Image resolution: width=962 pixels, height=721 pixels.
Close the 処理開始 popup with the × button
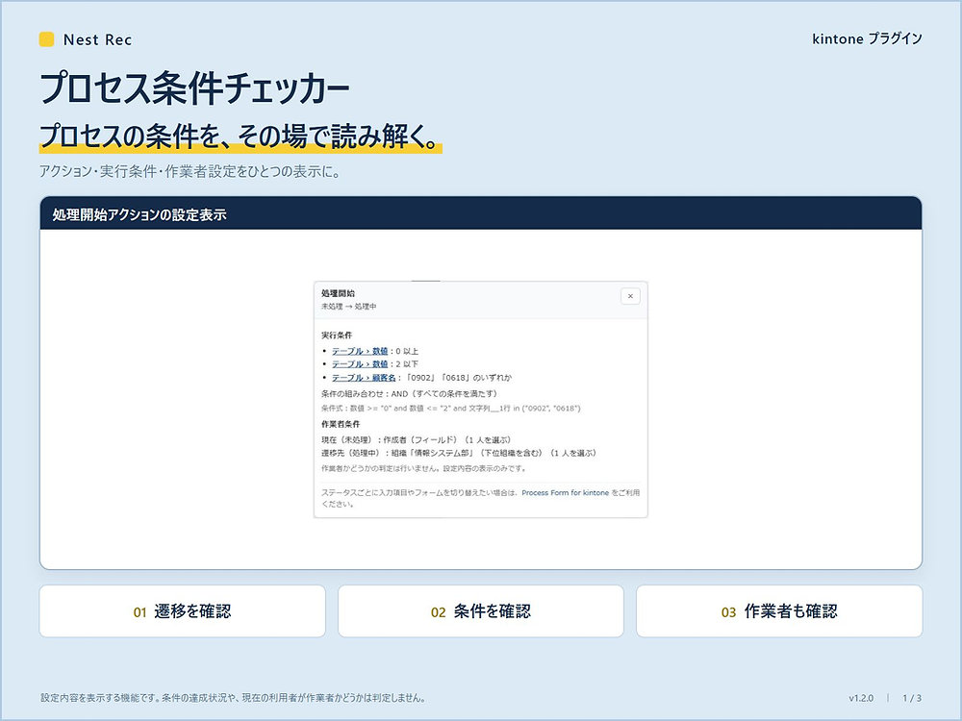pyautogui.click(x=630, y=296)
